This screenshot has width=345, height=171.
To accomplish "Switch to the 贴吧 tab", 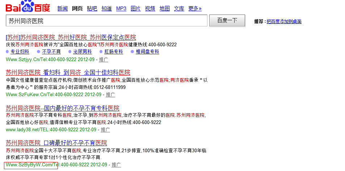I will [x=92, y=8].
